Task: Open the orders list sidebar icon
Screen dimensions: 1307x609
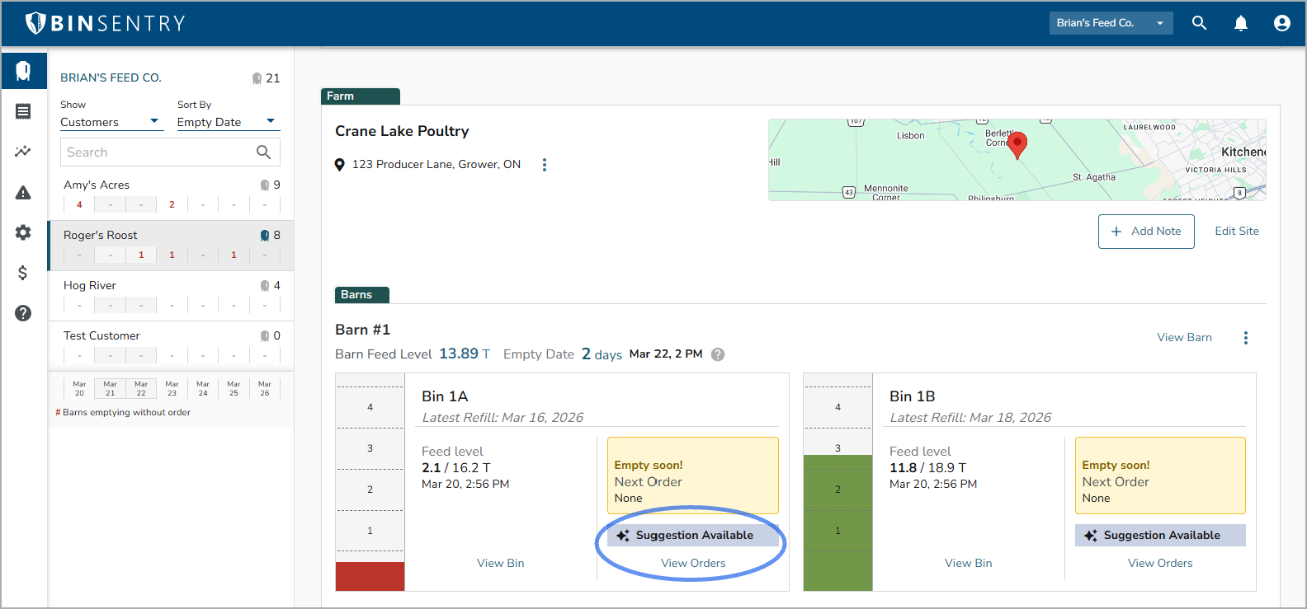Action: (23, 111)
